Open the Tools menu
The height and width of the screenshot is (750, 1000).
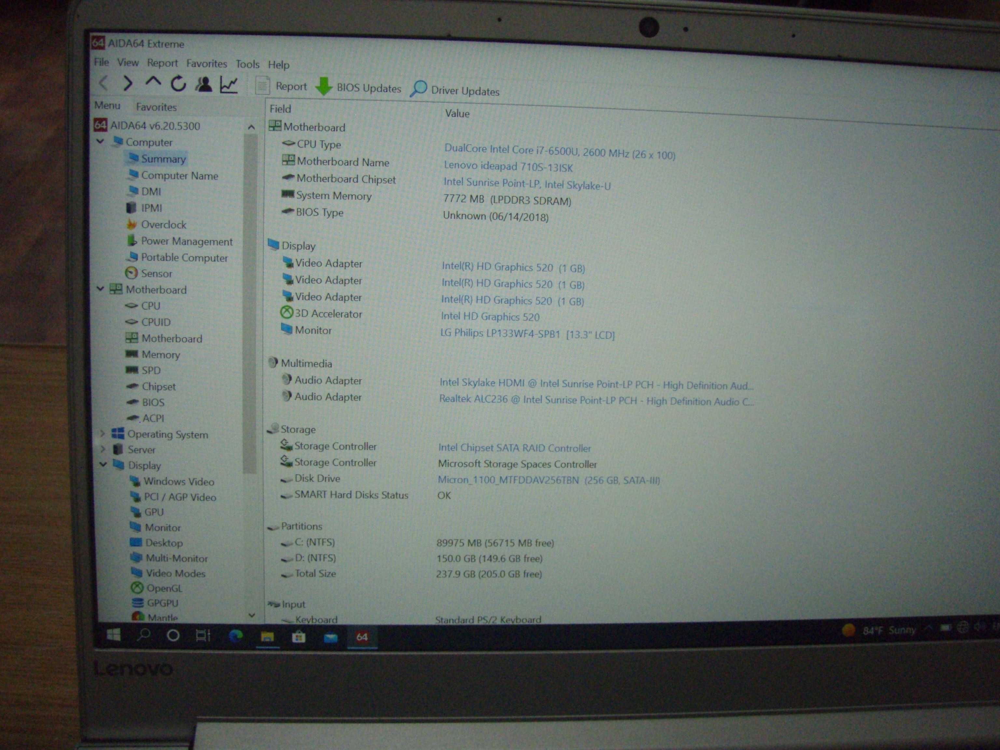pos(247,64)
